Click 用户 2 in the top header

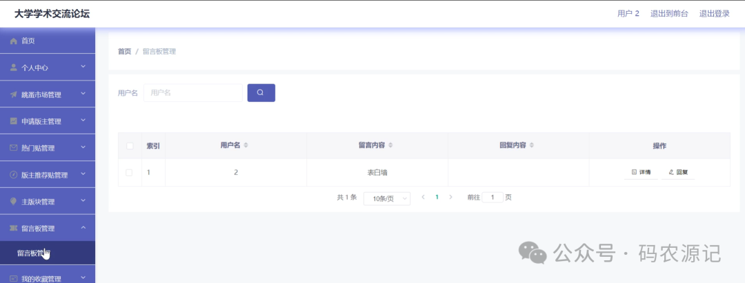click(628, 14)
